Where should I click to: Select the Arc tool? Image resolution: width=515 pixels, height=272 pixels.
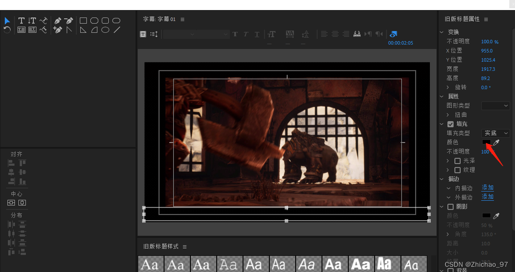[94, 30]
